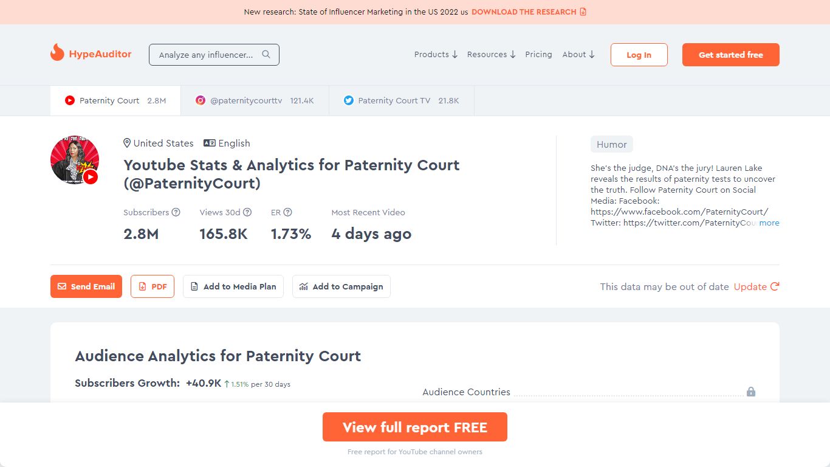
Task: Click the Paternity Court channel avatar
Action: click(75, 160)
